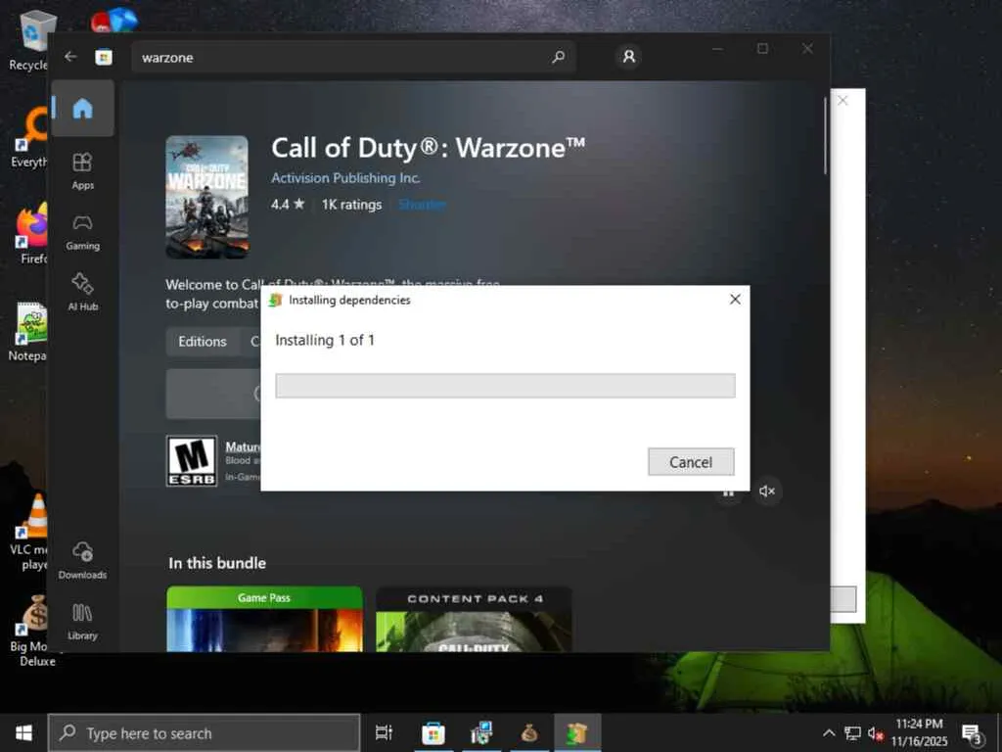Click the network tray icon
The image size is (1002, 752).
click(x=852, y=732)
